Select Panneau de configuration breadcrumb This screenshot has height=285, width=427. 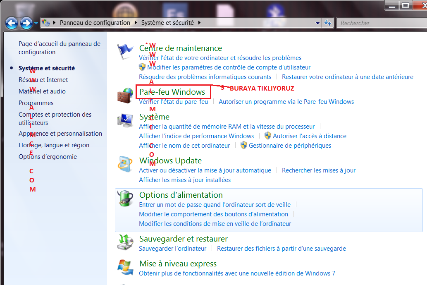(x=95, y=23)
